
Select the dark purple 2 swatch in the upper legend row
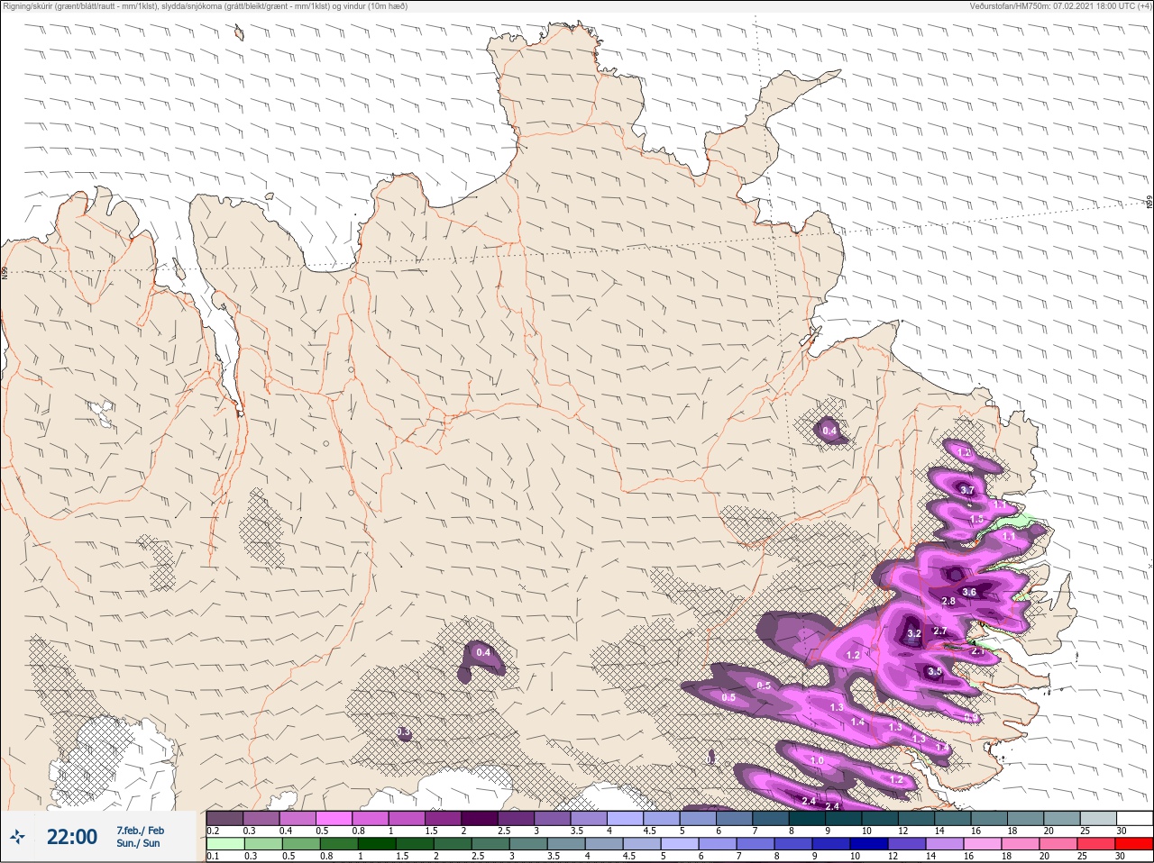pyautogui.click(x=480, y=818)
